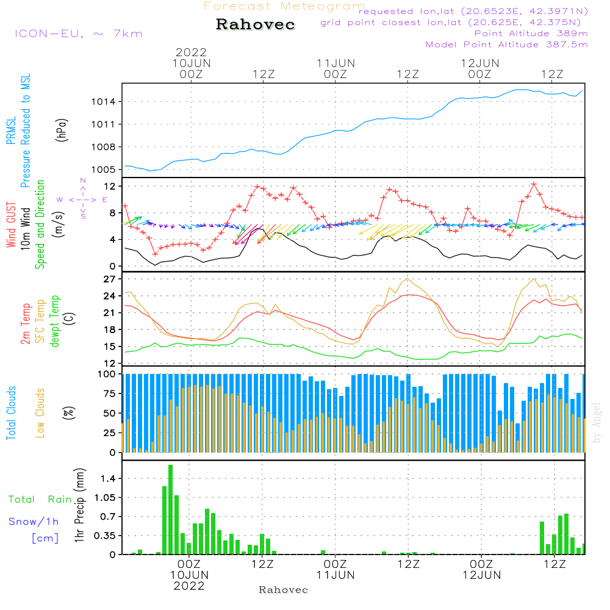Click the '(hPa)' unit label
Screen dimensions: 610x610
pyautogui.click(x=62, y=130)
